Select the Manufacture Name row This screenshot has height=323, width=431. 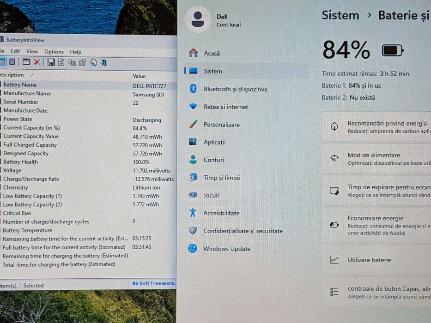(88, 94)
